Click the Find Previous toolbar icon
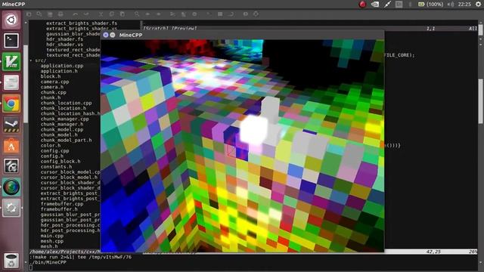This screenshot has height=272, width=484. coord(158,14)
